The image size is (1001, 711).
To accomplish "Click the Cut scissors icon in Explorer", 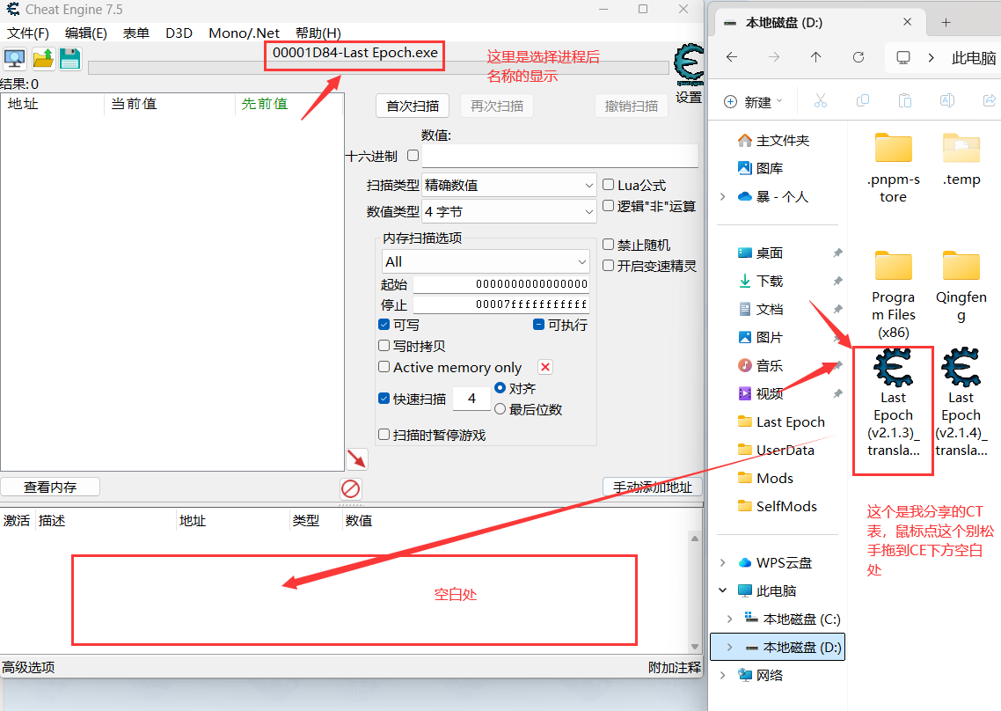I will coord(821,101).
